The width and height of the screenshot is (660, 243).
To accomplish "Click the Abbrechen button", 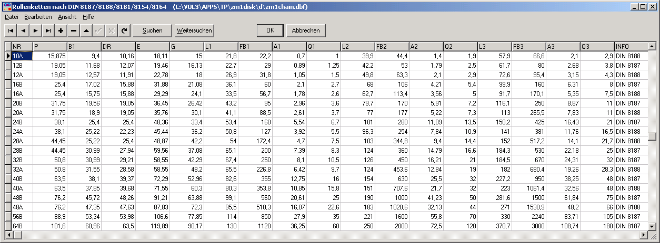I will coord(306,30).
